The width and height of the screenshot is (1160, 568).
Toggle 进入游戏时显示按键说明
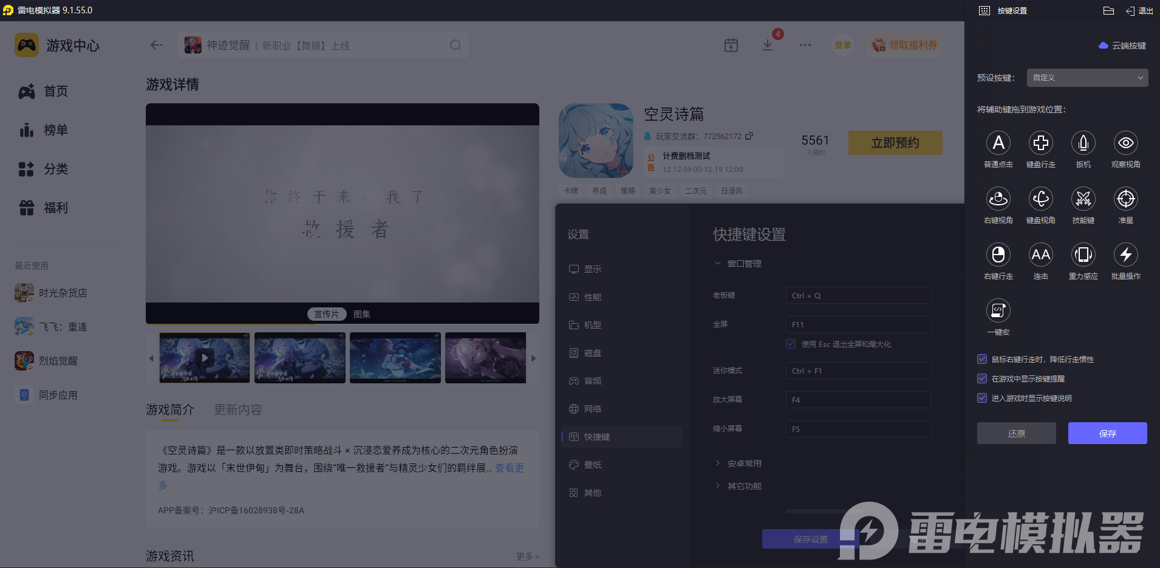click(x=982, y=398)
